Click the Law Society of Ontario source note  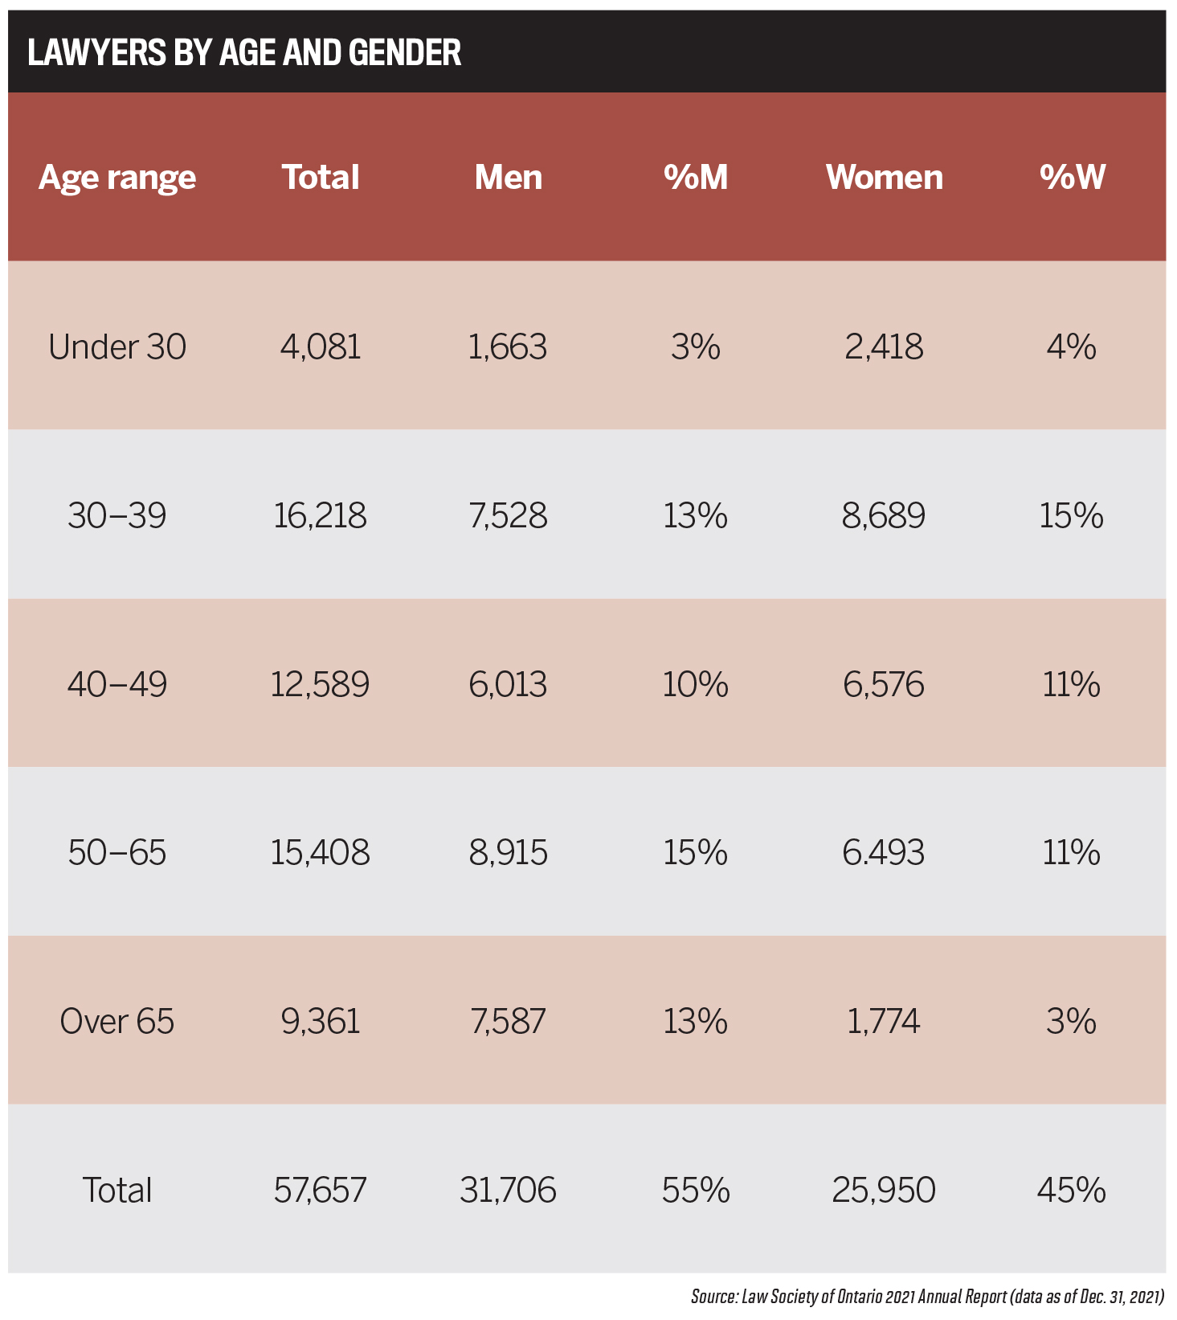(928, 1297)
